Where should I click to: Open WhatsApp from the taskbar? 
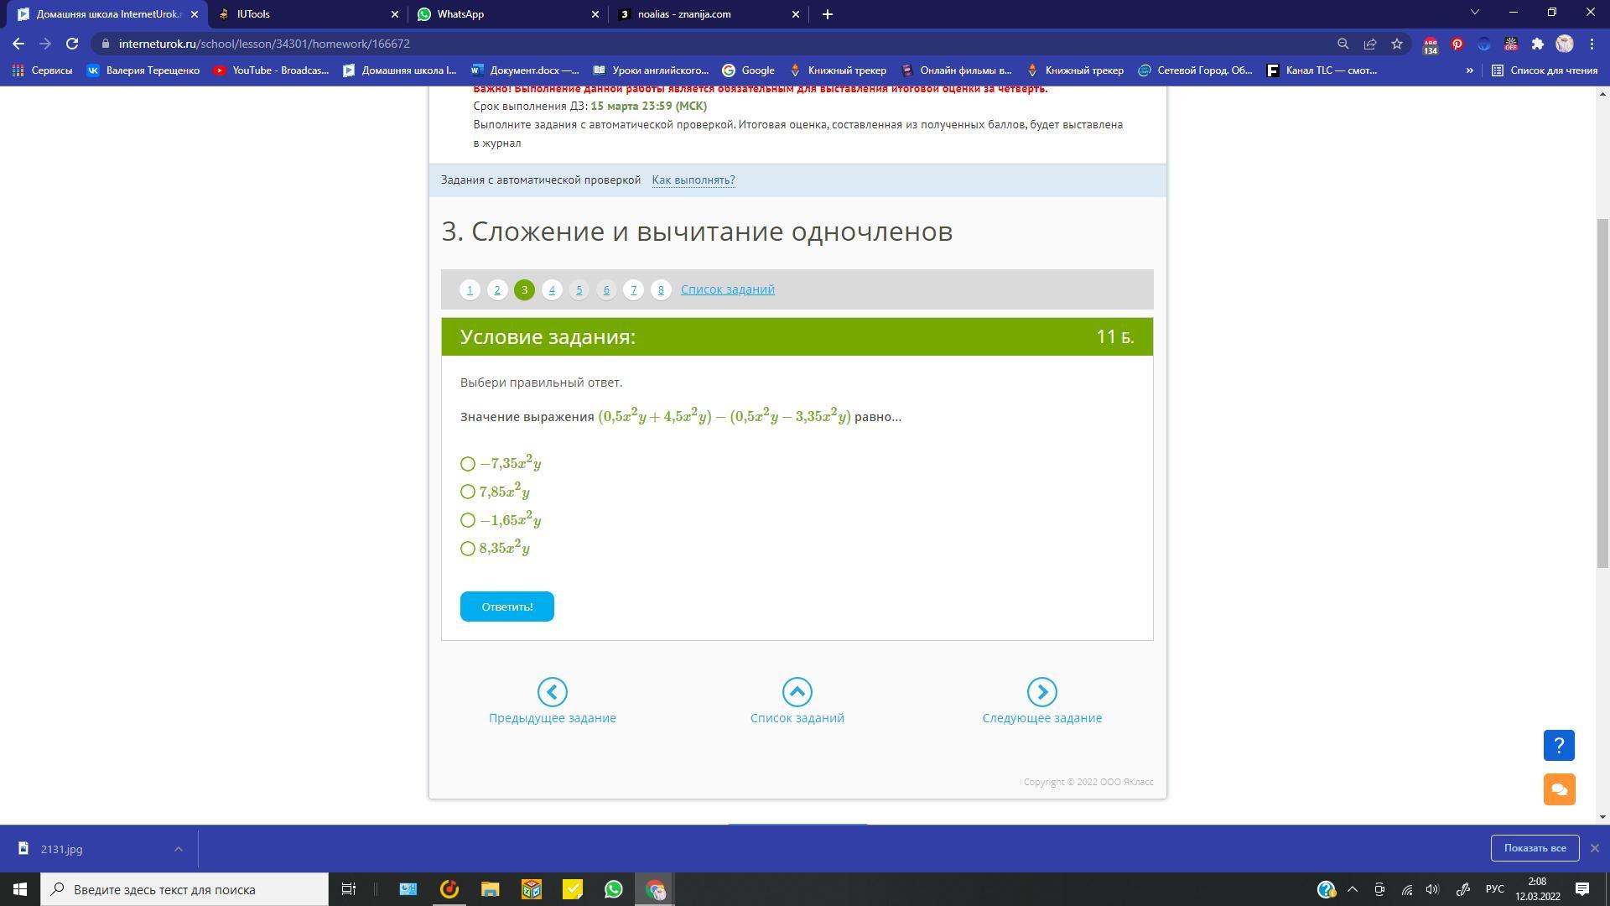click(614, 889)
